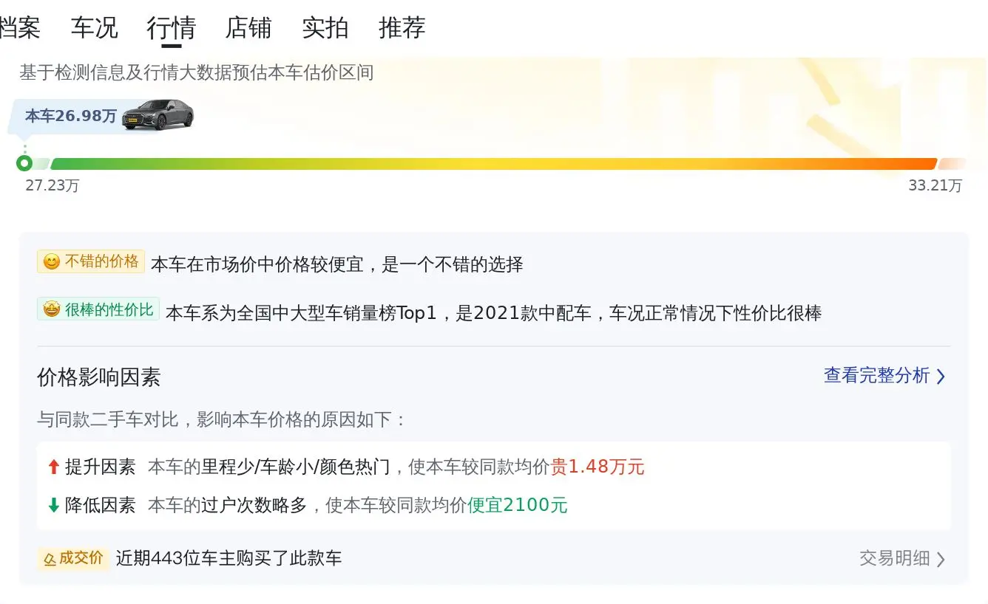The width and height of the screenshot is (988, 604).
Task: Open the 行情 tab
Action: (171, 28)
